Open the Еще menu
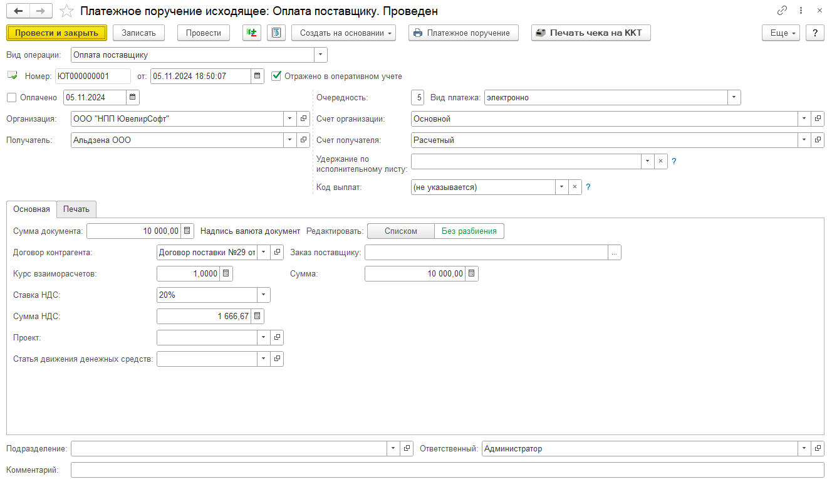This screenshot has height=479, width=827. [781, 33]
